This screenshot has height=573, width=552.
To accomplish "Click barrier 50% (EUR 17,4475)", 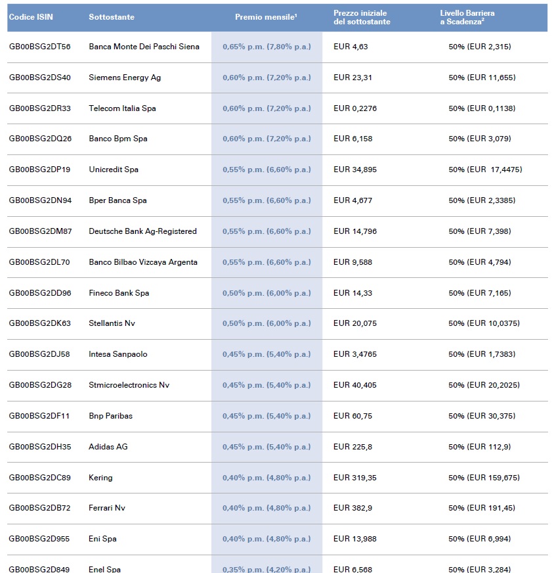I will (x=485, y=170).
